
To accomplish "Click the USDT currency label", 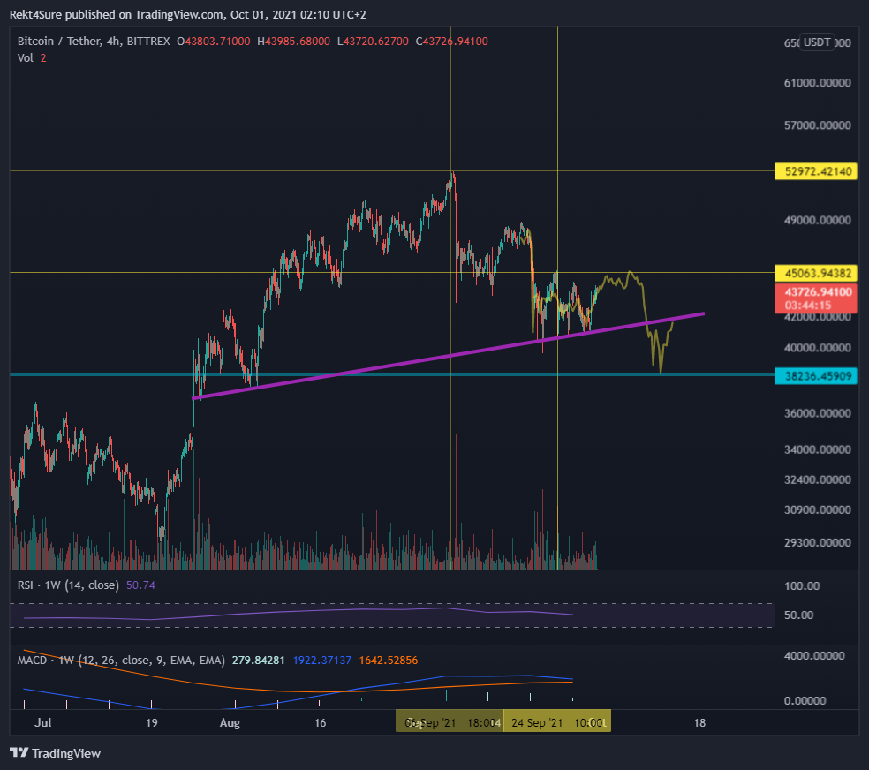I will click(x=817, y=42).
